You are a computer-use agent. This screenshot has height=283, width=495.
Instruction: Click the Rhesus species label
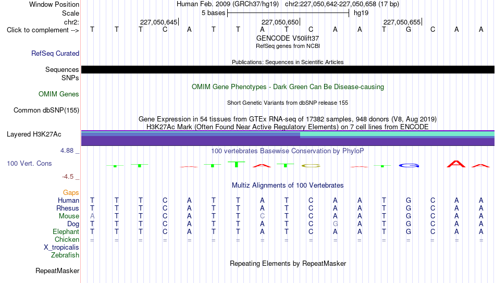tap(68, 208)
